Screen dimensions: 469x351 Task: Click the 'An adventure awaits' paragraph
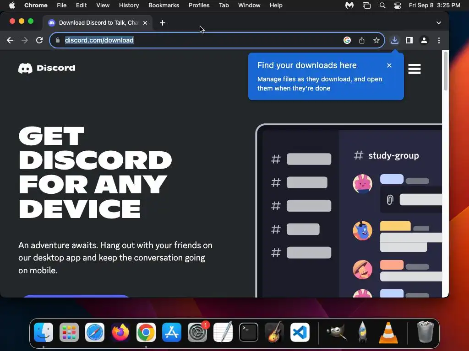[115, 258]
